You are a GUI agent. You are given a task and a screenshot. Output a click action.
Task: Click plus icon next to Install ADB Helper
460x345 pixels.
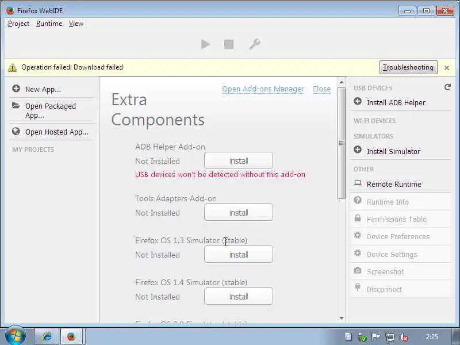358,102
